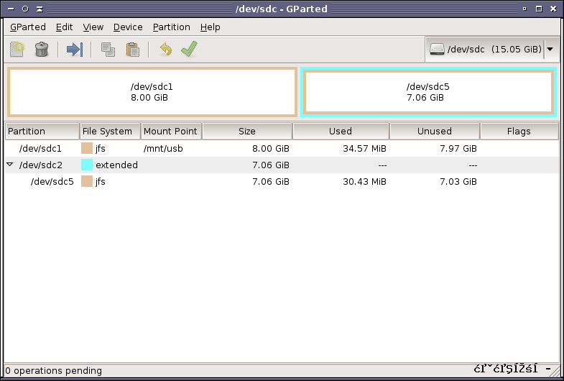Sort by the Unused column header

(435, 131)
